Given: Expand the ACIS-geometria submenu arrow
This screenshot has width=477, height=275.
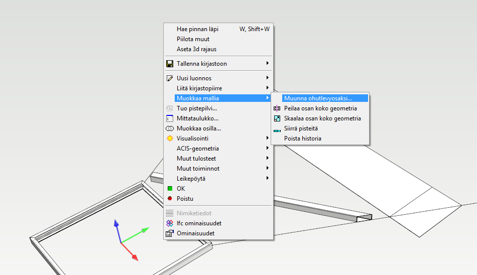Looking at the screenshot, I should click(268, 149).
